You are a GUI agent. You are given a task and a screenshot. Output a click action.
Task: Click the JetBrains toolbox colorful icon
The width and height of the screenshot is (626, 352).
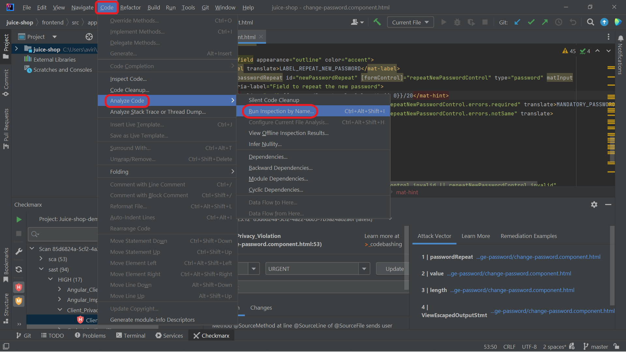[x=618, y=22]
